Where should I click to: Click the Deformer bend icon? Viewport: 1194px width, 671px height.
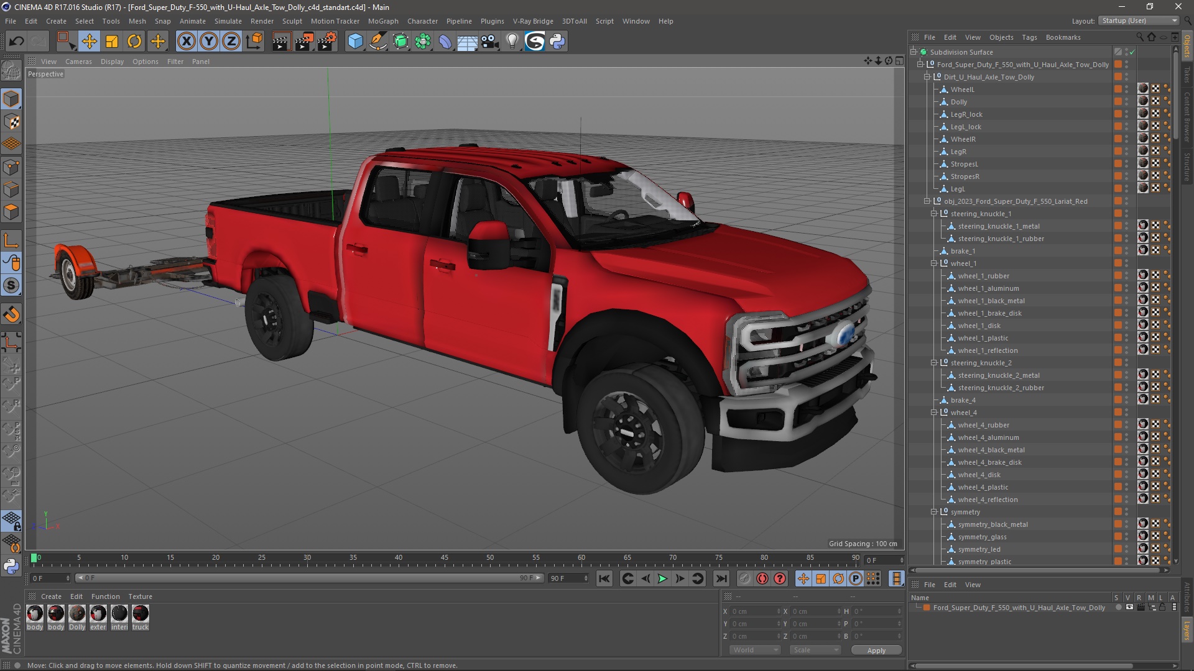[x=445, y=42]
